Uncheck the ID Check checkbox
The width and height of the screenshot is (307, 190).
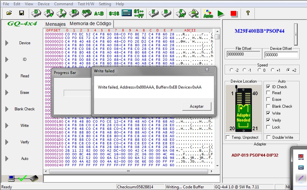(269, 87)
